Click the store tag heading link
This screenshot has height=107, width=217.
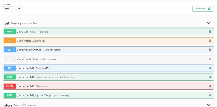pos(8,105)
